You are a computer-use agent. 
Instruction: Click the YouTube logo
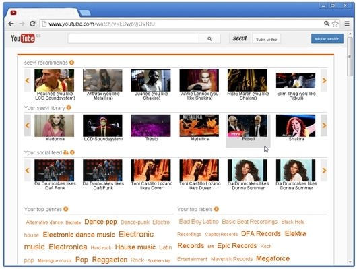[x=23, y=38]
